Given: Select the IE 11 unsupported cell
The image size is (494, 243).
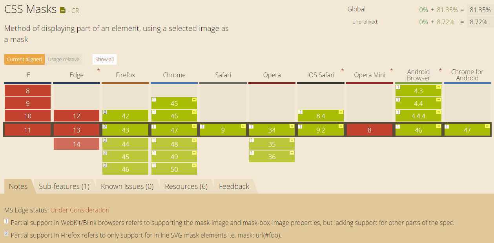Looking at the screenshot, I should [x=27, y=130].
